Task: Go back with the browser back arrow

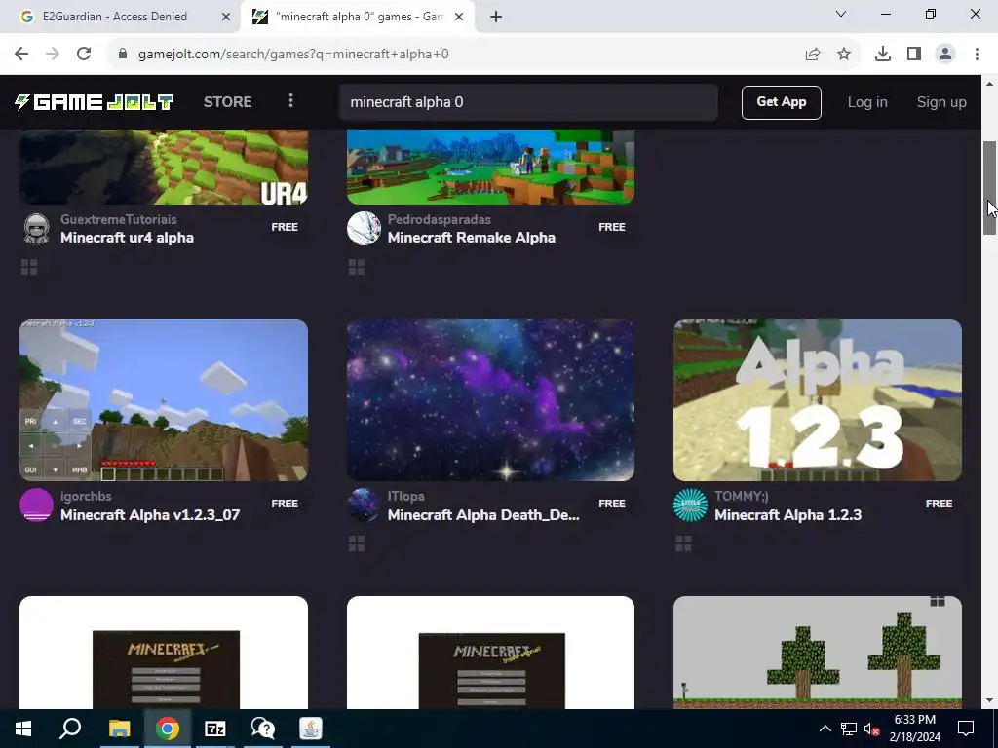Action: pyautogui.click(x=21, y=55)
